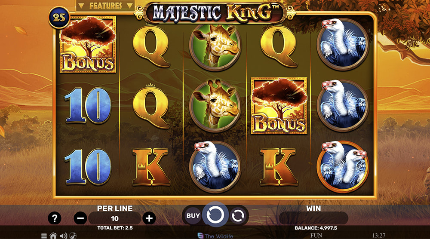Click the Bonus symbol on first reel
This screenshot has height=239, width=430.
click(x=88, y=45)
